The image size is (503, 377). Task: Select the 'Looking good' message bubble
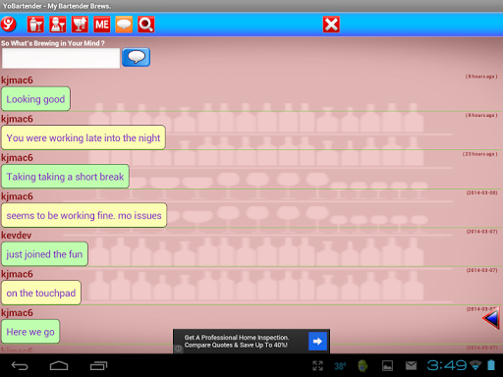35,99
